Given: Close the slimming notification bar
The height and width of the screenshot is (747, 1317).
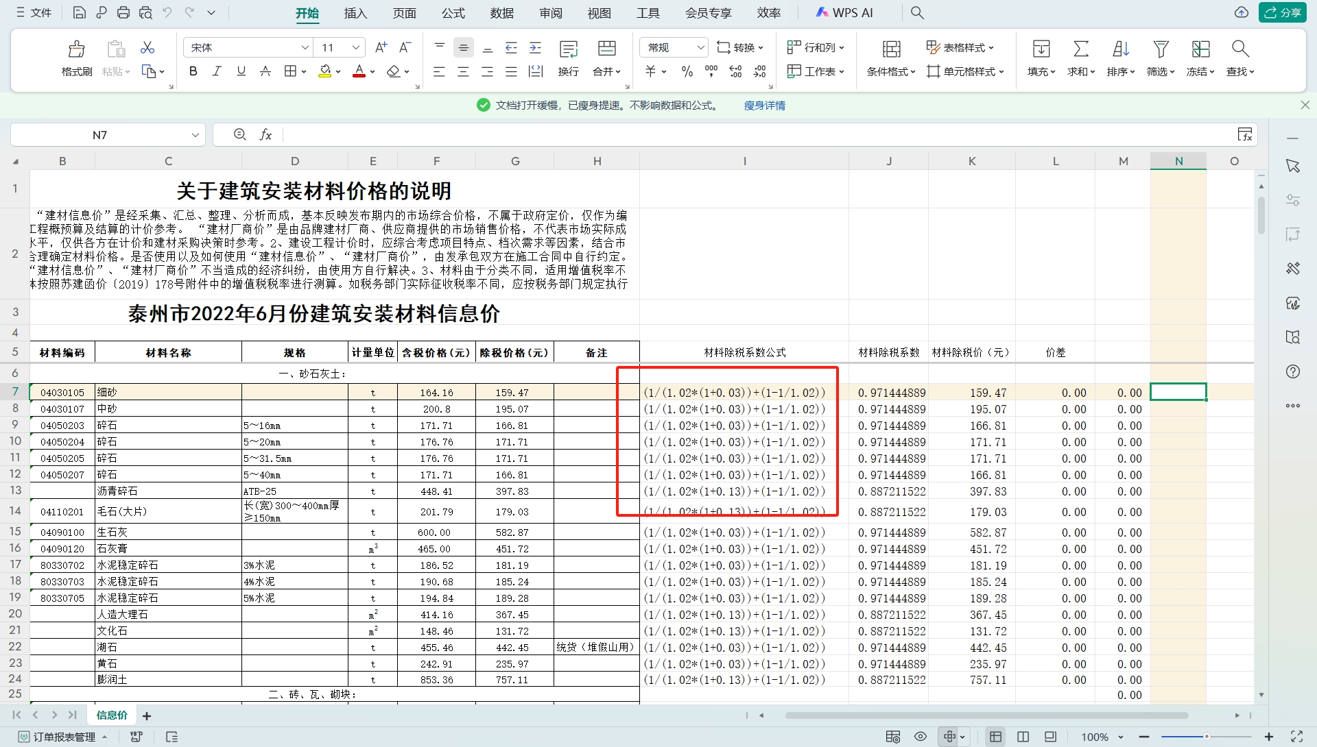Looking at the screenshot, I should point(1305,105).
